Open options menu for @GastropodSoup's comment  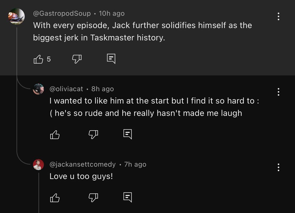click(278, 16)
